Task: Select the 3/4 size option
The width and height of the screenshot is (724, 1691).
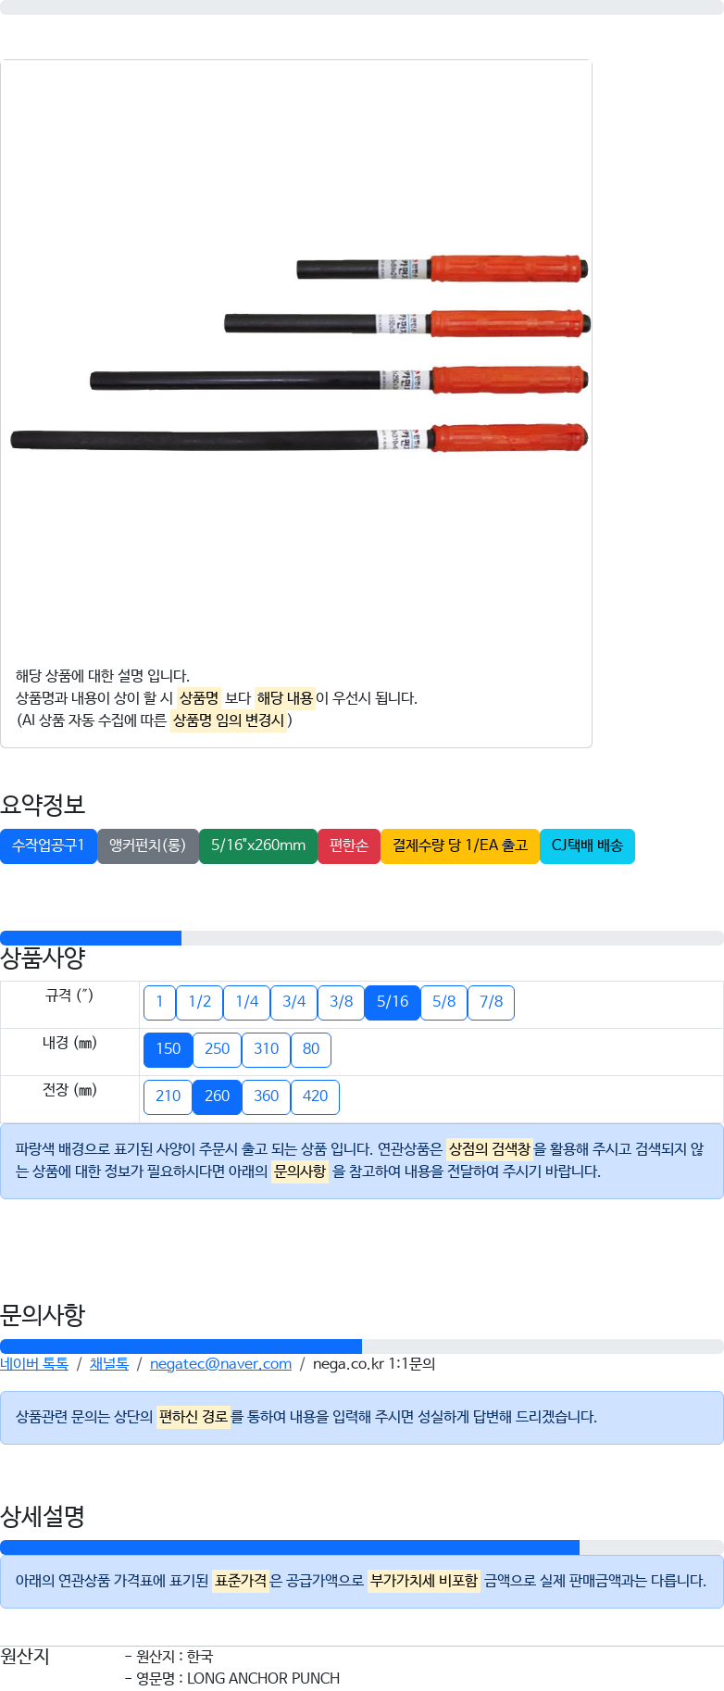Action: (x=293, y=1002)
